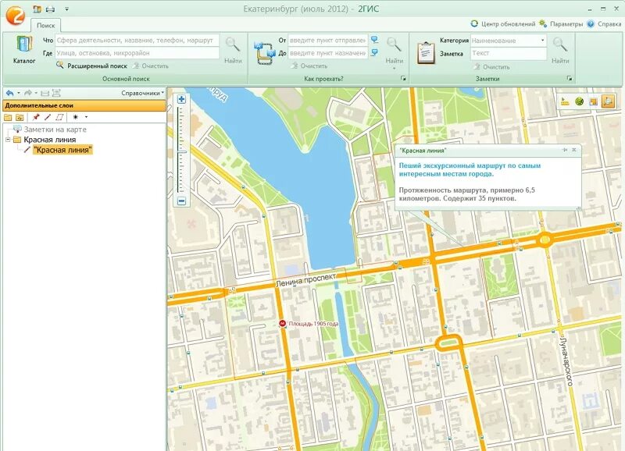This screenshot has width=625, height=451.
Task: Click the orange square selection map tool
Action: 594,101
